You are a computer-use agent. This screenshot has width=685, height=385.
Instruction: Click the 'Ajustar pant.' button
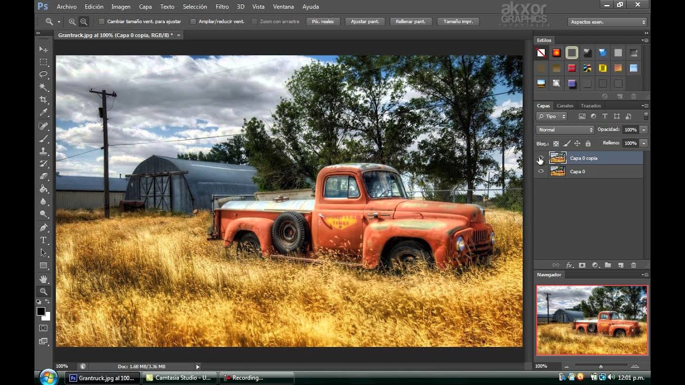click(365, 22)
